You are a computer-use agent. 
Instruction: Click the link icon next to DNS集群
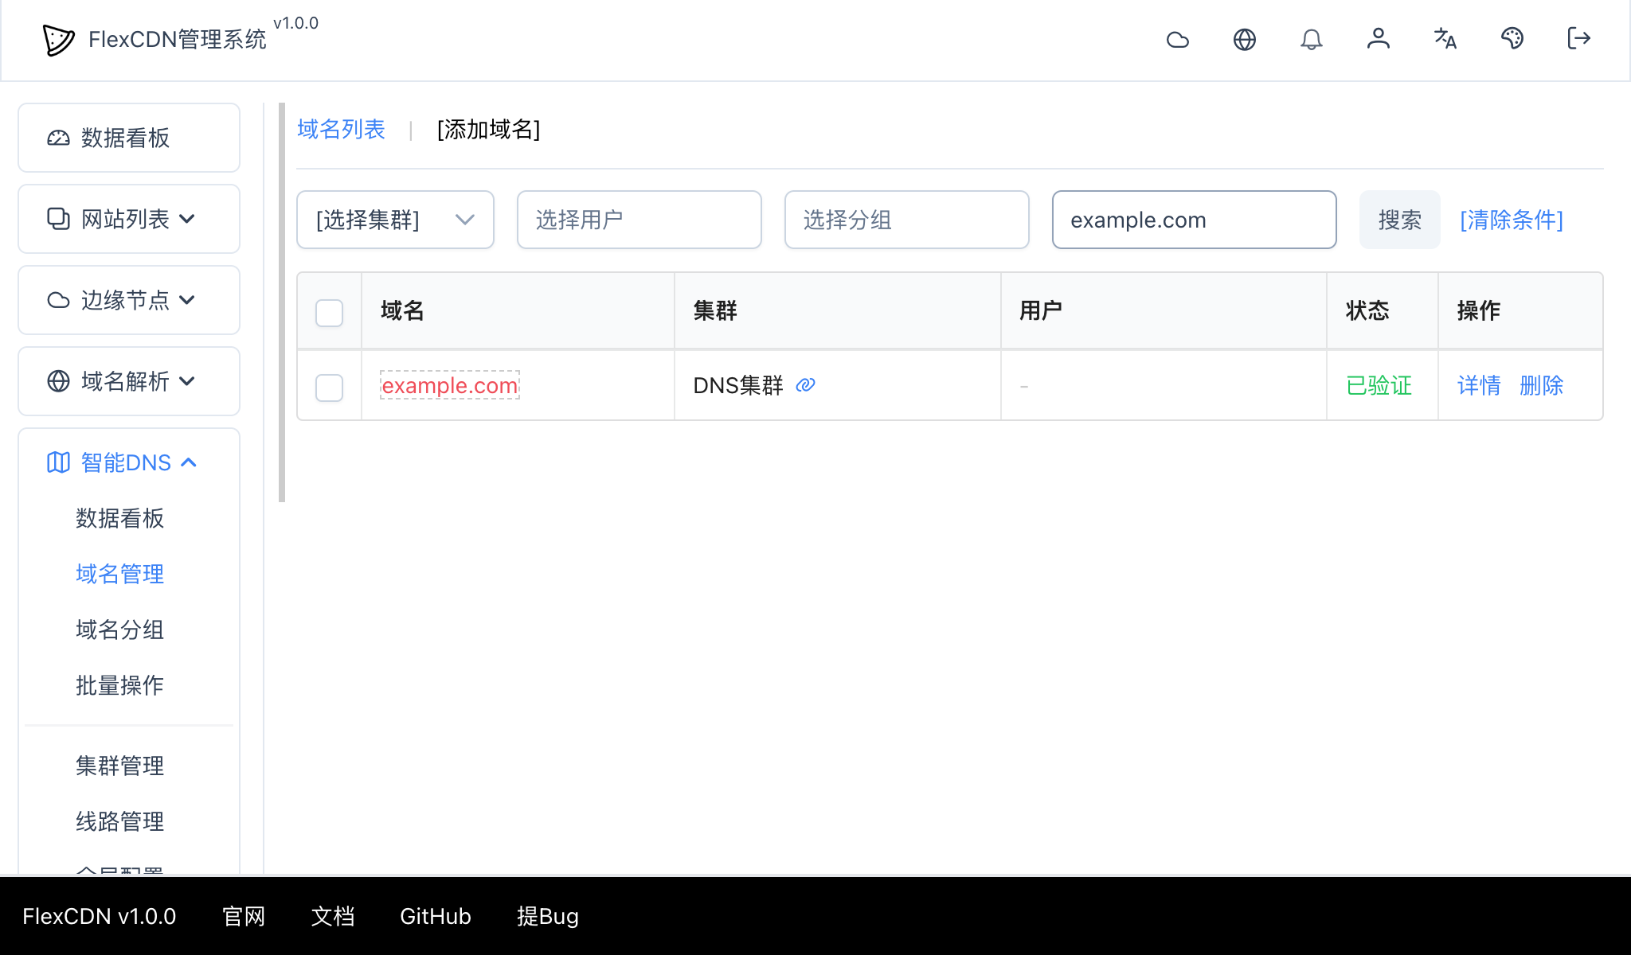(x=805, y=385)
